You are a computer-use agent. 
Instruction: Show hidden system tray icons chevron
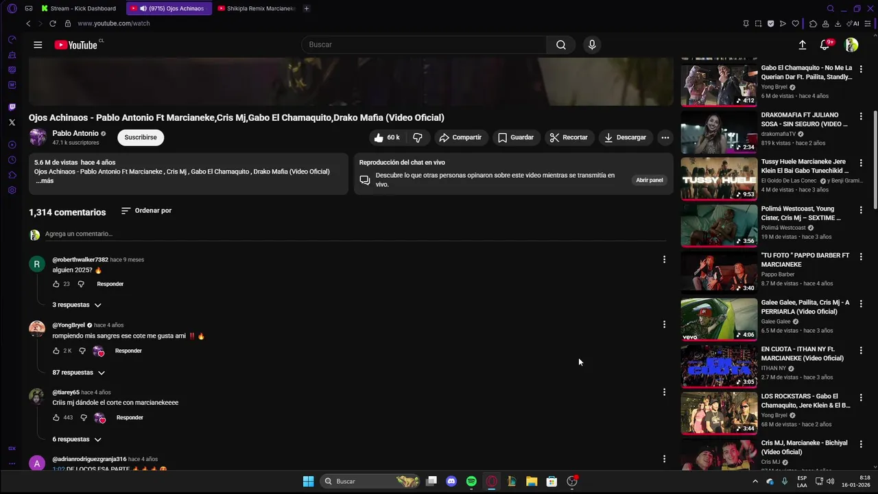(x=755, y=482)
